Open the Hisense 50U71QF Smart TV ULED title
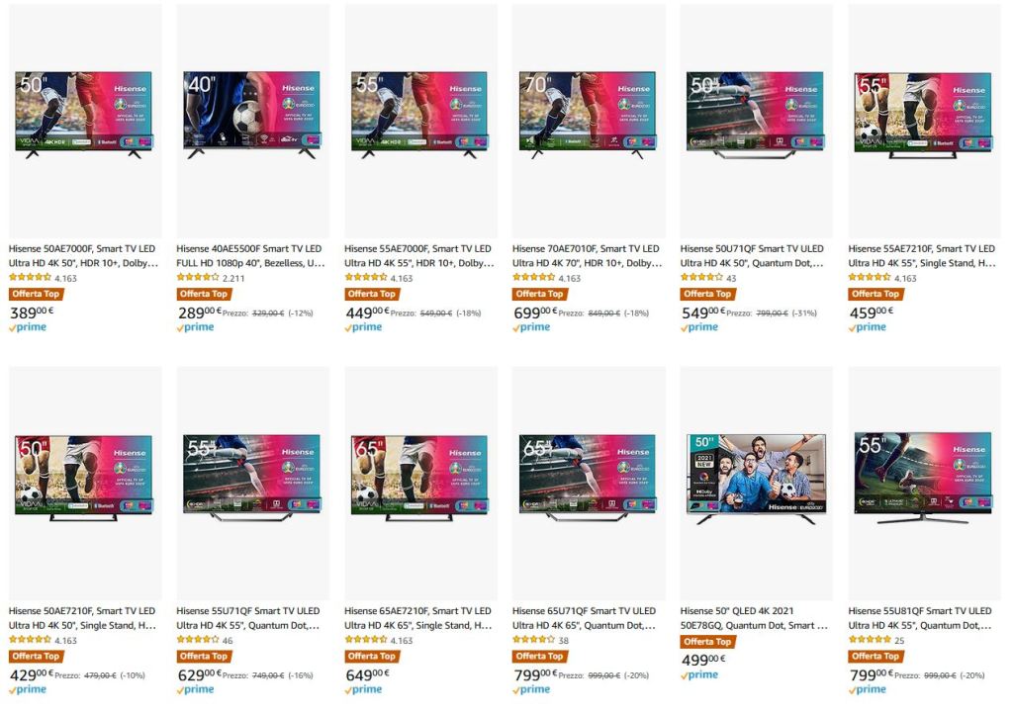 (x=752, y=256)
